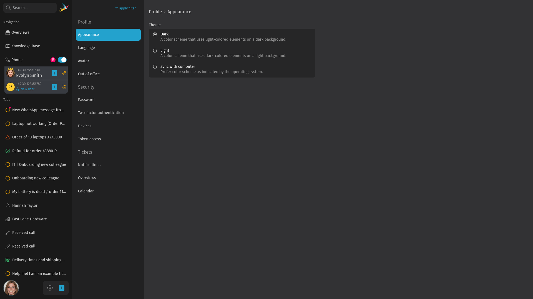Open Two-factor authentication settings
Image resolution: width=533 pixels, height=299 pixels.
click(x=108, y=113)
